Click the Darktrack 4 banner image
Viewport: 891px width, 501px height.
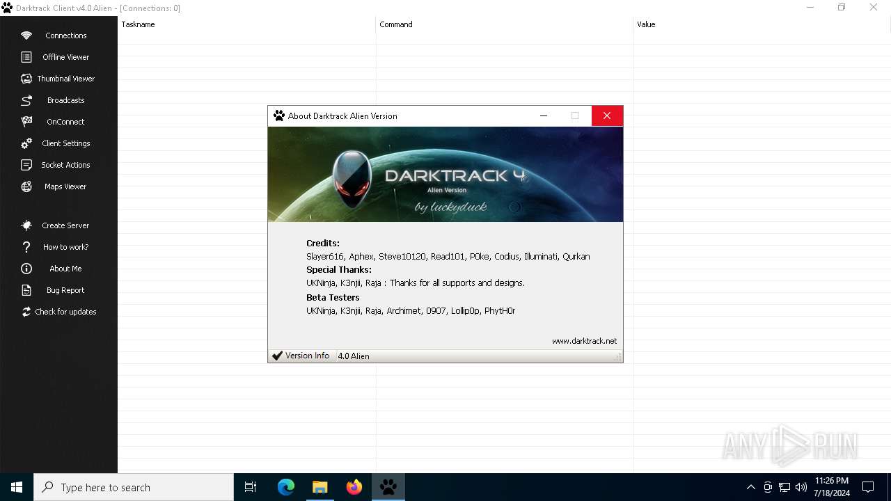point(445,174)
